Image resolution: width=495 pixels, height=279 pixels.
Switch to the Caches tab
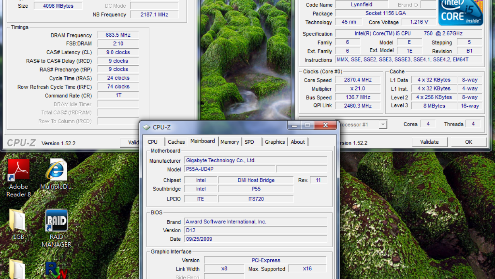(x=176, y=142)
